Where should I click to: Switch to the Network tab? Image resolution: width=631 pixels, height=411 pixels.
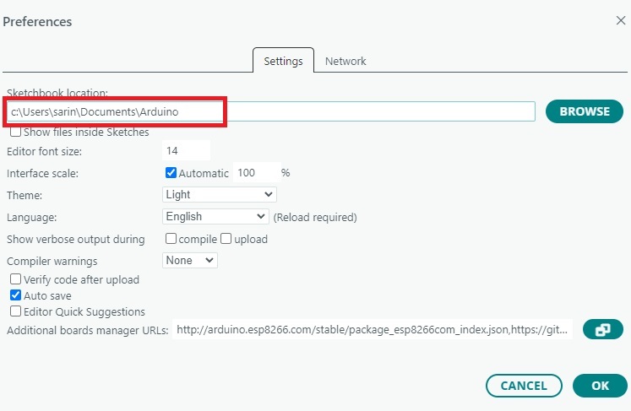[x=345, y=62]
